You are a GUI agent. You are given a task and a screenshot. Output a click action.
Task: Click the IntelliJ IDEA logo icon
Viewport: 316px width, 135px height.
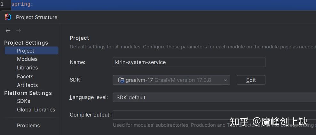pyautogui.click(x=8, y=17)
